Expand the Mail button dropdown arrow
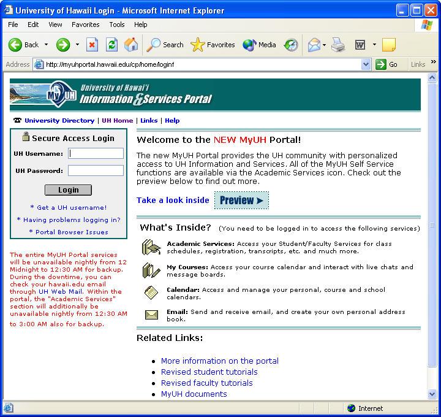The width and height of the screenshot is (441, 417). [325, 45]
